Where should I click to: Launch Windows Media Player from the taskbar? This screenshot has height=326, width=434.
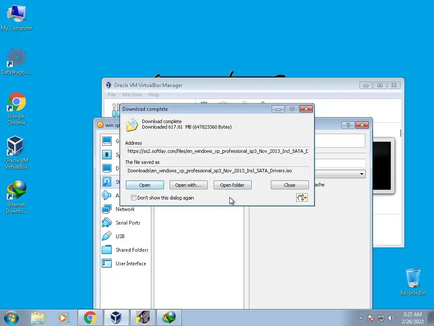pos(64,318)
